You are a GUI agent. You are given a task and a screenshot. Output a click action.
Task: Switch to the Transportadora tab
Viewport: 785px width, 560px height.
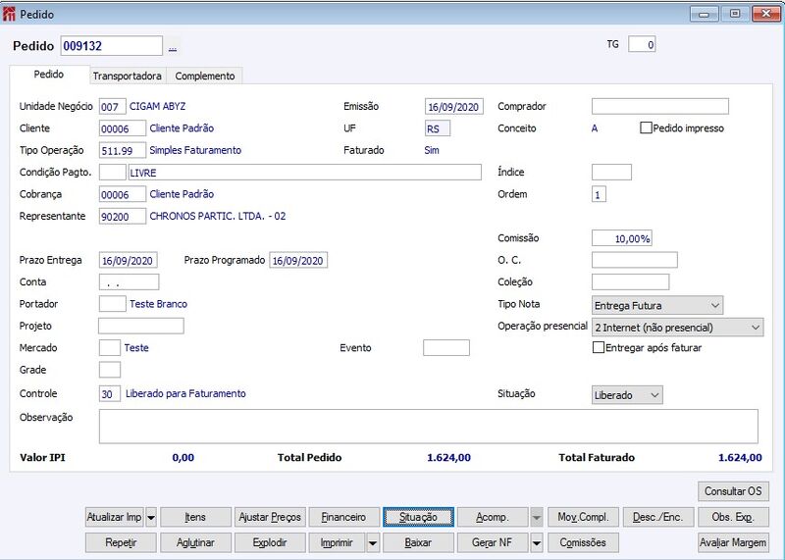(128, 76)
